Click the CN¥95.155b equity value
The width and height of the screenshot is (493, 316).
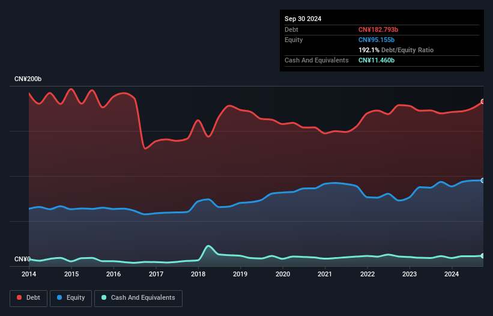(377, 40)
